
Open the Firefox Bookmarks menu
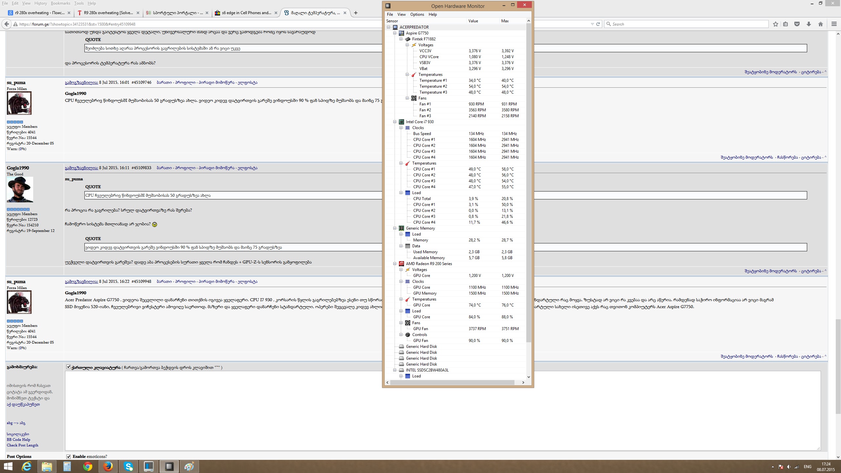point(60,3)
